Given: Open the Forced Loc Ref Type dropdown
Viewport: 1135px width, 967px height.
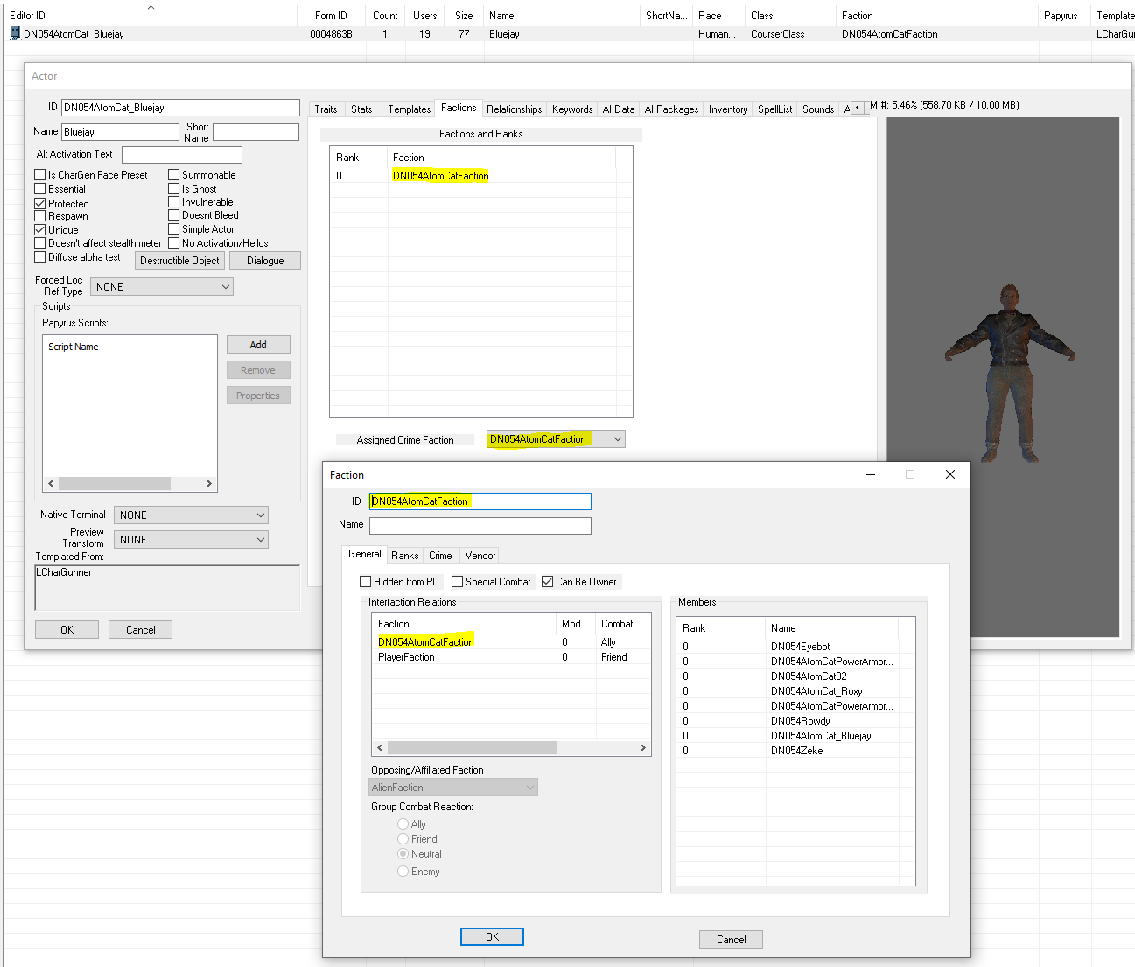Looking at the screenshot, I should tap(225, 286).
